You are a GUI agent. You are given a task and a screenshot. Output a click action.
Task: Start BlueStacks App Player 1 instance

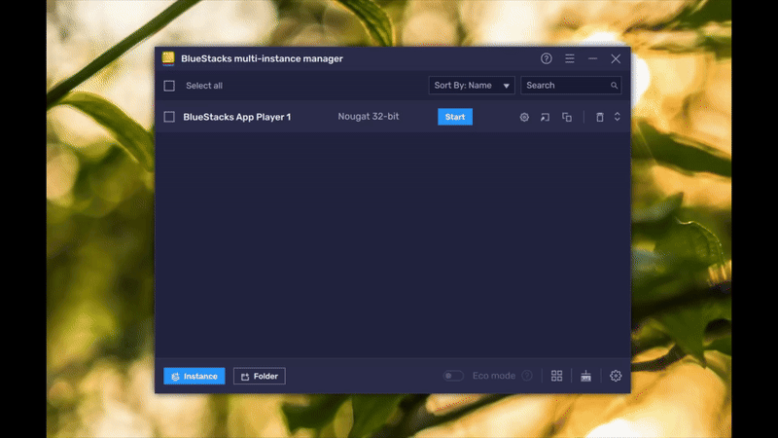455,117
